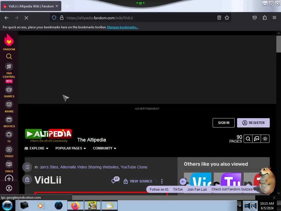Open YouTube Clone category link
The width and height of the screenshot is (281, 211).
pos(134,167)
